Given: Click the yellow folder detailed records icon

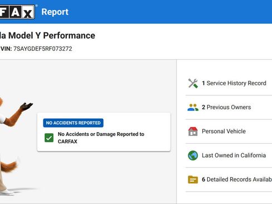Looking at the screenshot, I should coord(193,179).
